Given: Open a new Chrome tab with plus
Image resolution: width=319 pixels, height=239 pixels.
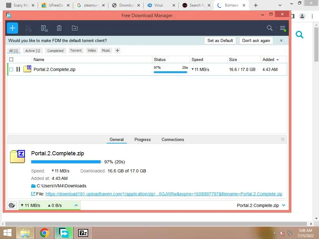Looking at the screenshot, I should click(x=256, y=5).
